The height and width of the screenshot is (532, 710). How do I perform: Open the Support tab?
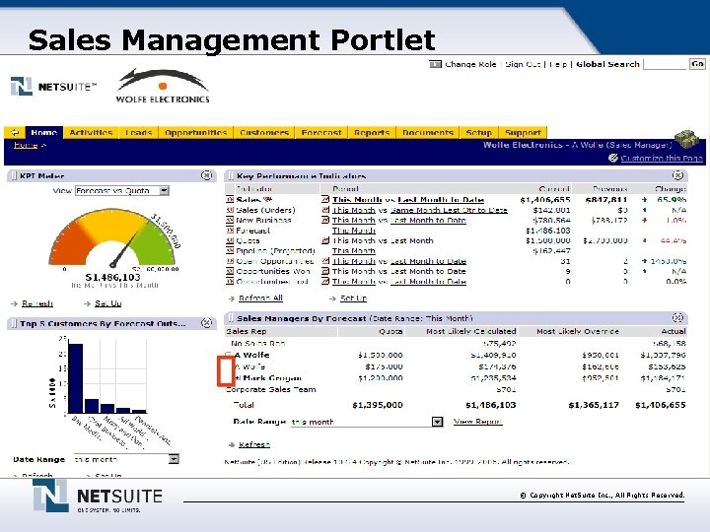tap(523, 132)
